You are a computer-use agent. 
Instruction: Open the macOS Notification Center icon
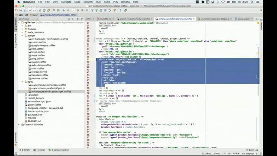[x=258, y=2]
